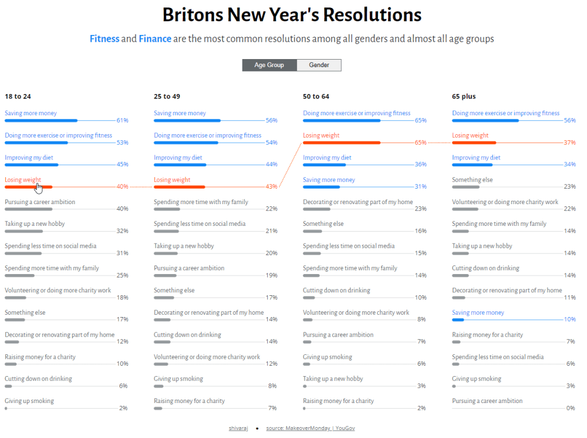Click the highlighted word Finance in subtitle
Screen dimensions: 587x438
(155, 39)
